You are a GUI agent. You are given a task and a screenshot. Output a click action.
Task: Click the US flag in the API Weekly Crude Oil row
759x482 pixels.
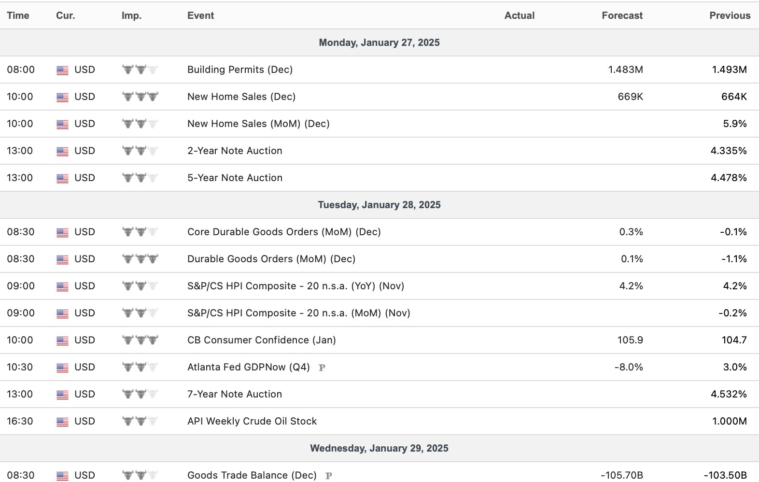click(62, 422)
